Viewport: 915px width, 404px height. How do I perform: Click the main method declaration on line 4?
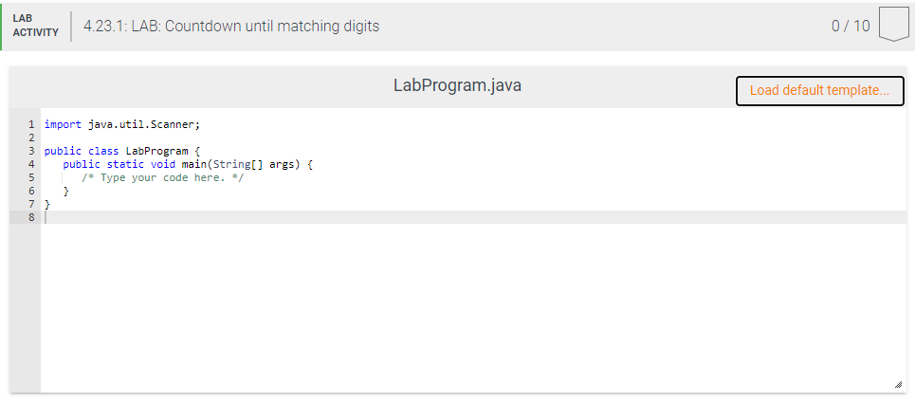click(188, 164)
